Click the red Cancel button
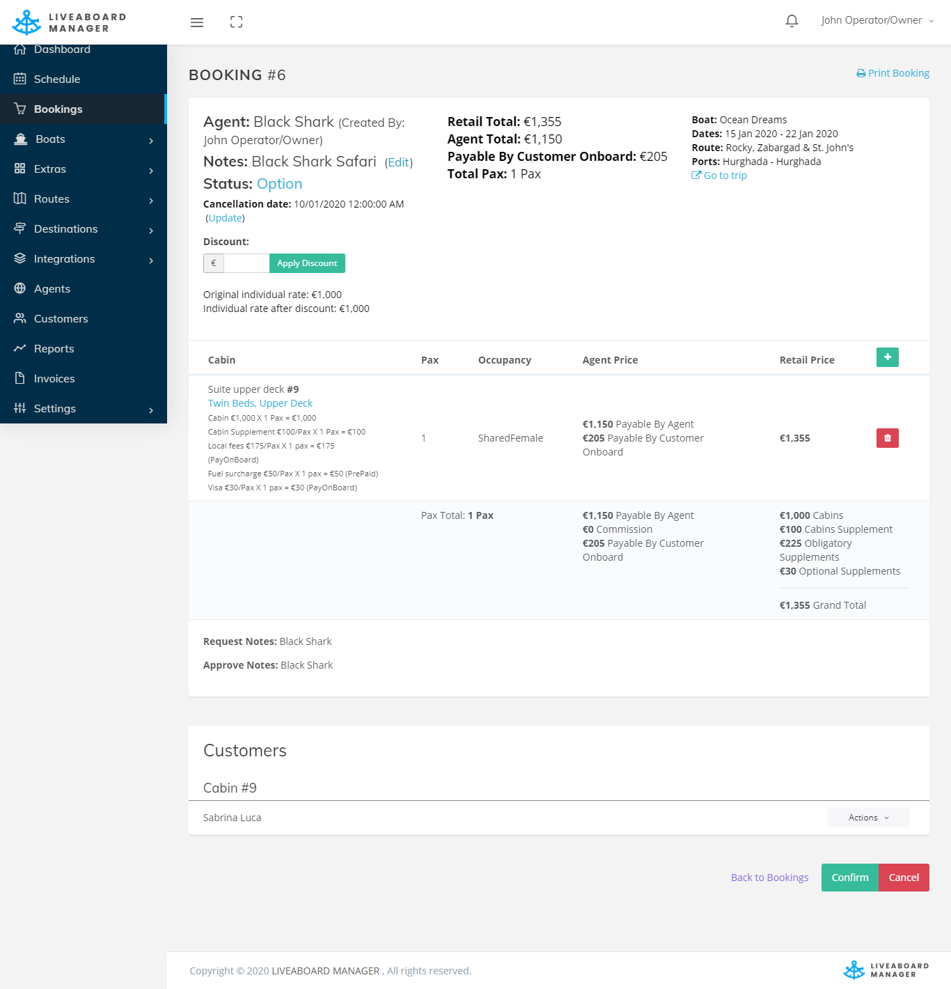 903,878
